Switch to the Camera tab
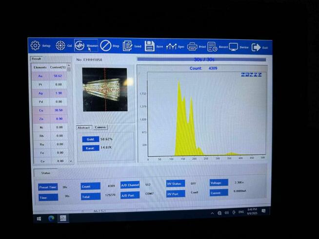This screenshot has width=319, height=239. point(100,127)
